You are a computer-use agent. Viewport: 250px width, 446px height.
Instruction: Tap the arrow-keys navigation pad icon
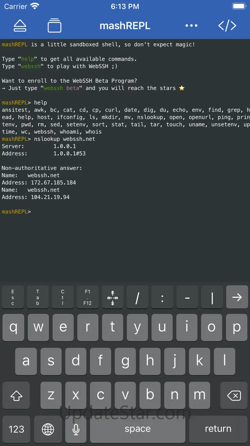pyautogui.click(x=113, y=297)
